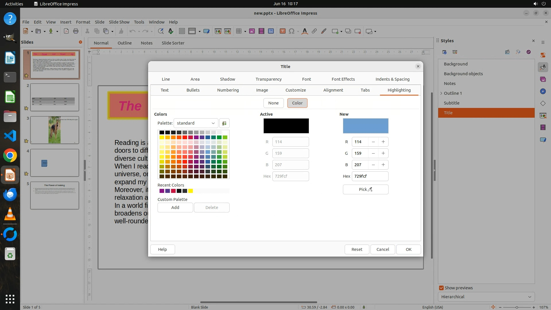Click the Export as PDF toolbar icon
551x310 pixels.
(x=66, y=31)
